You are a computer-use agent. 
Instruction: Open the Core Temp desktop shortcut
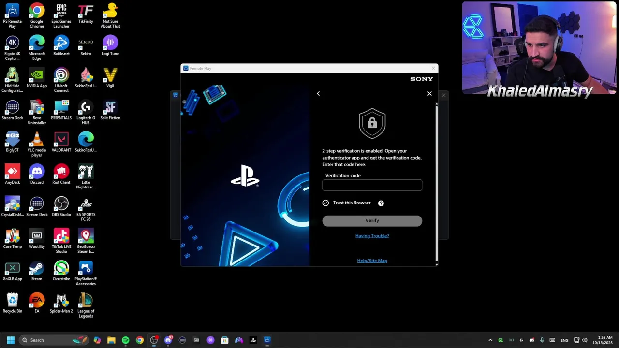click(x=12, y=239)
